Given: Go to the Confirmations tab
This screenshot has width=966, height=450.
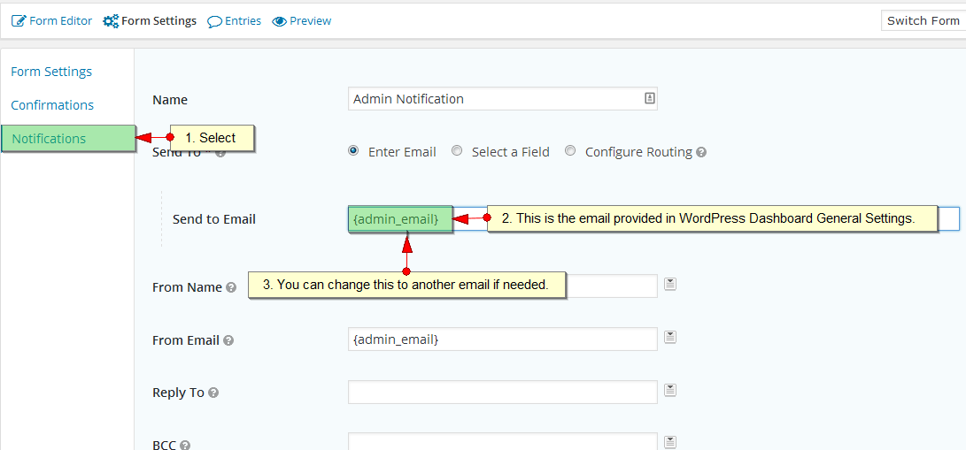Looking at the screenshot, I should click(x=52, y=105).
